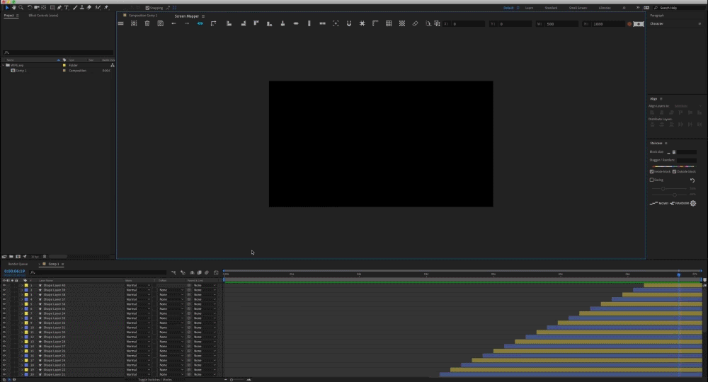Switch to the Standard workspace

[551, 8]
